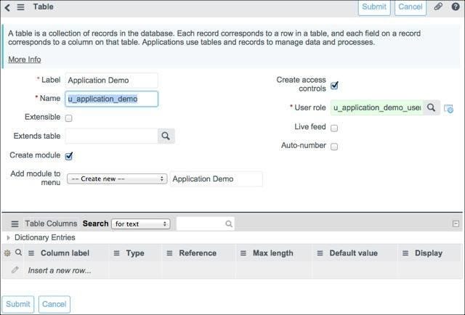The width and height of the screenshot is (465, 315).
Task: Click the User role input field
Action: [x=377, y=107]
